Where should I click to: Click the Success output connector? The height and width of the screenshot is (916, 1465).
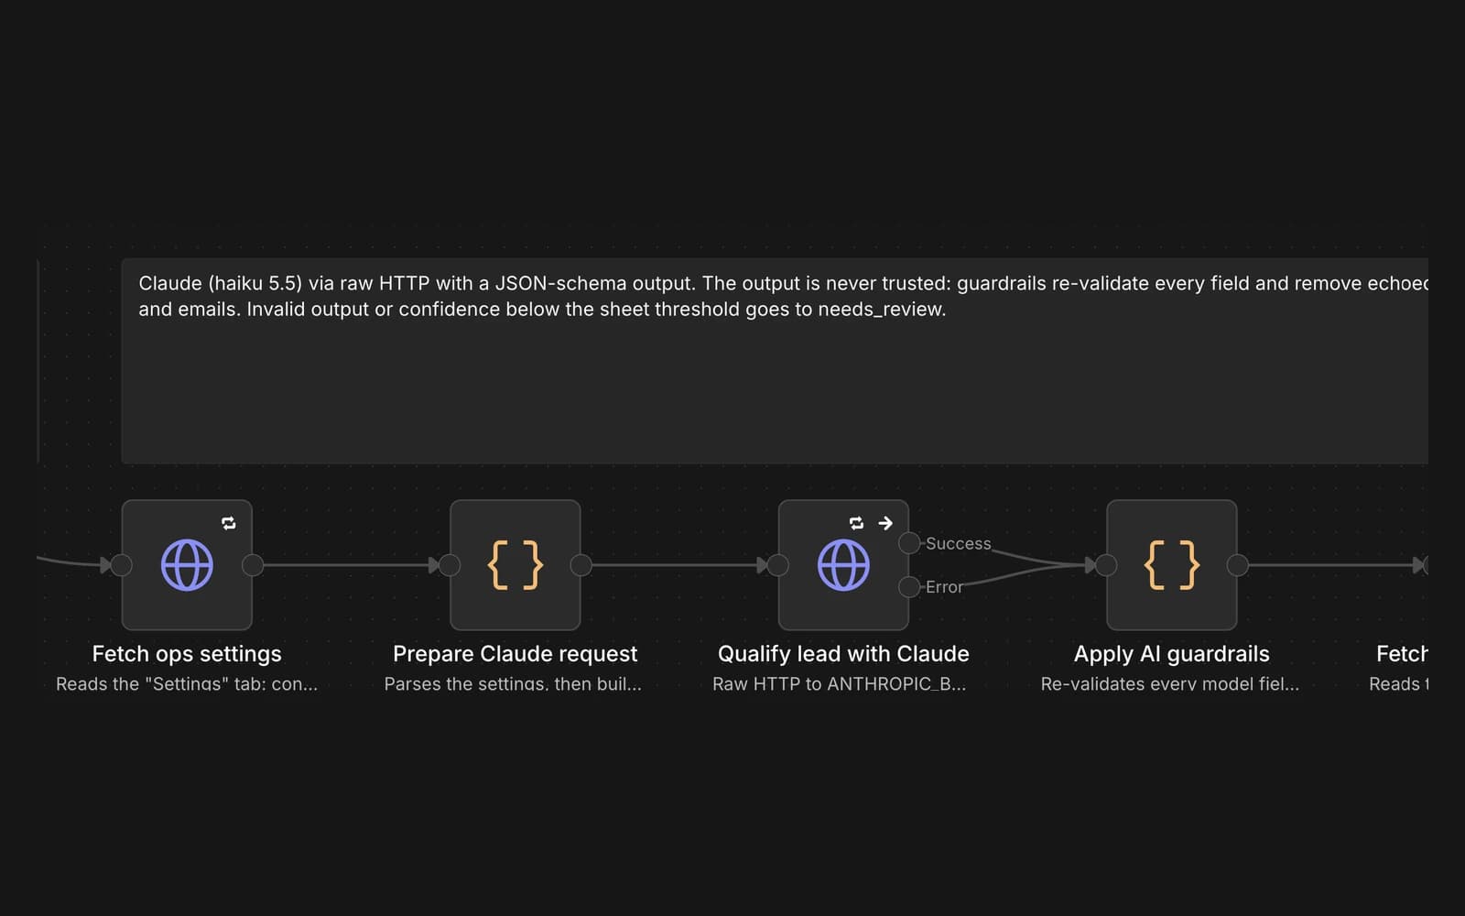(909, 543)
